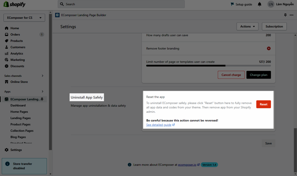
Task: Click the Setup guide flag icon
Action: click(232, 4)
